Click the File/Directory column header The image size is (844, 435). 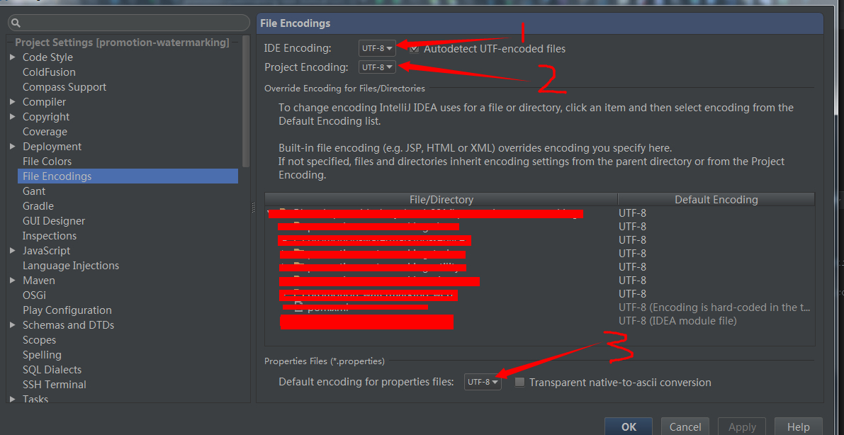click(x=441, y=200)
